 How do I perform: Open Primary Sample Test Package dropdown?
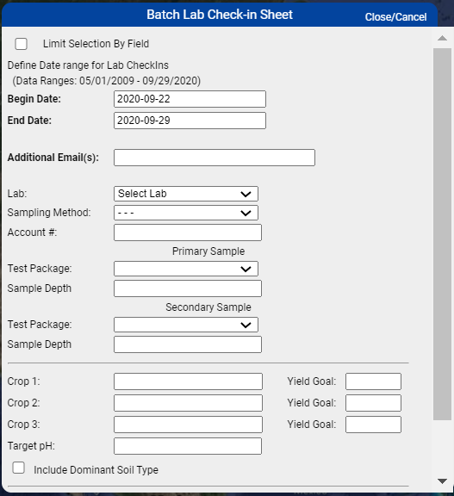point(186,269)
